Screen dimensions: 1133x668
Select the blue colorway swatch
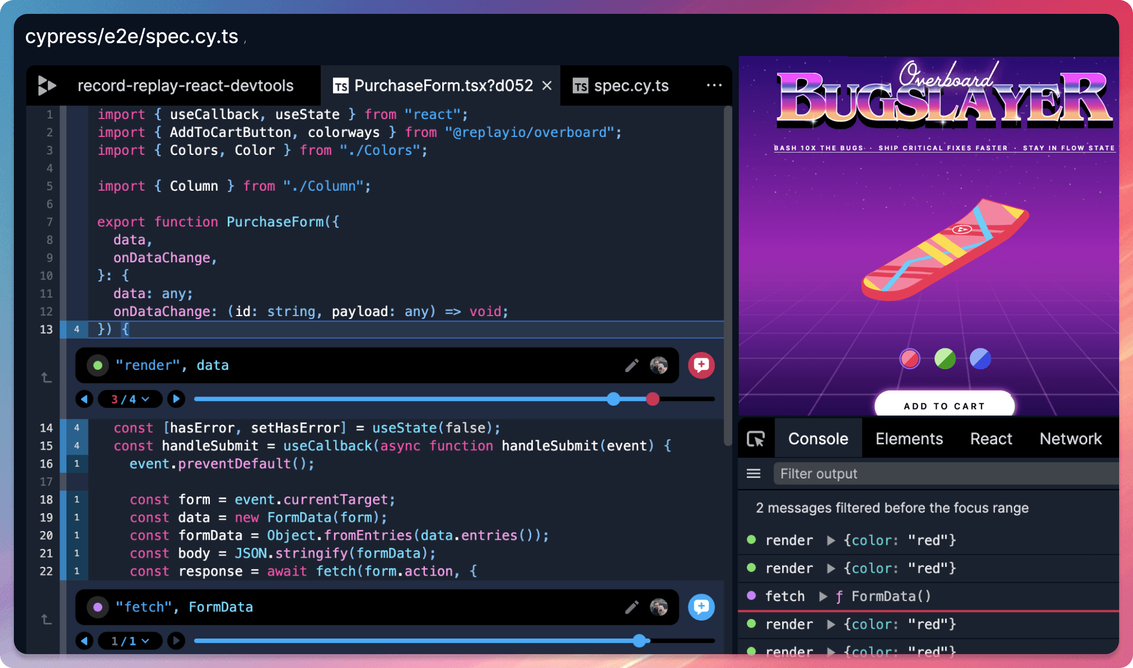(980, 359)
